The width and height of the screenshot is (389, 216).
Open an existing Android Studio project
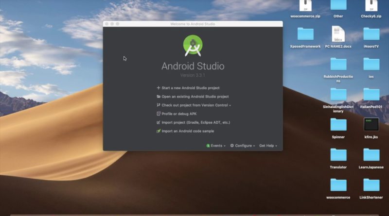pyautogui.click(x=193, y=97)
